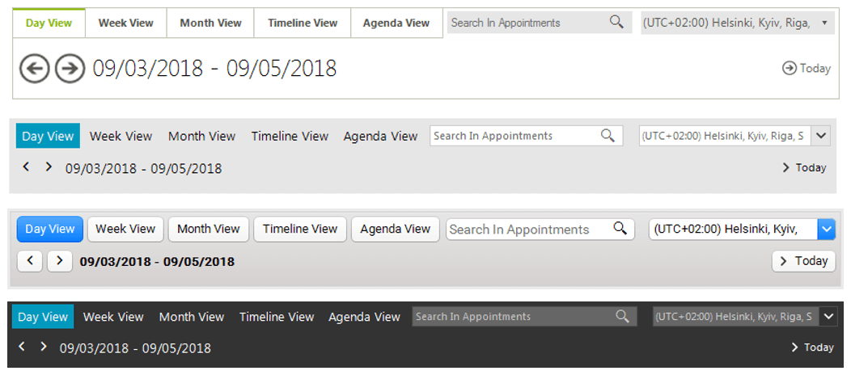Switch to Week View in the top tab strip
This screenshot has height=375, width=851.
pyautogui.click(x=126, y=23)
